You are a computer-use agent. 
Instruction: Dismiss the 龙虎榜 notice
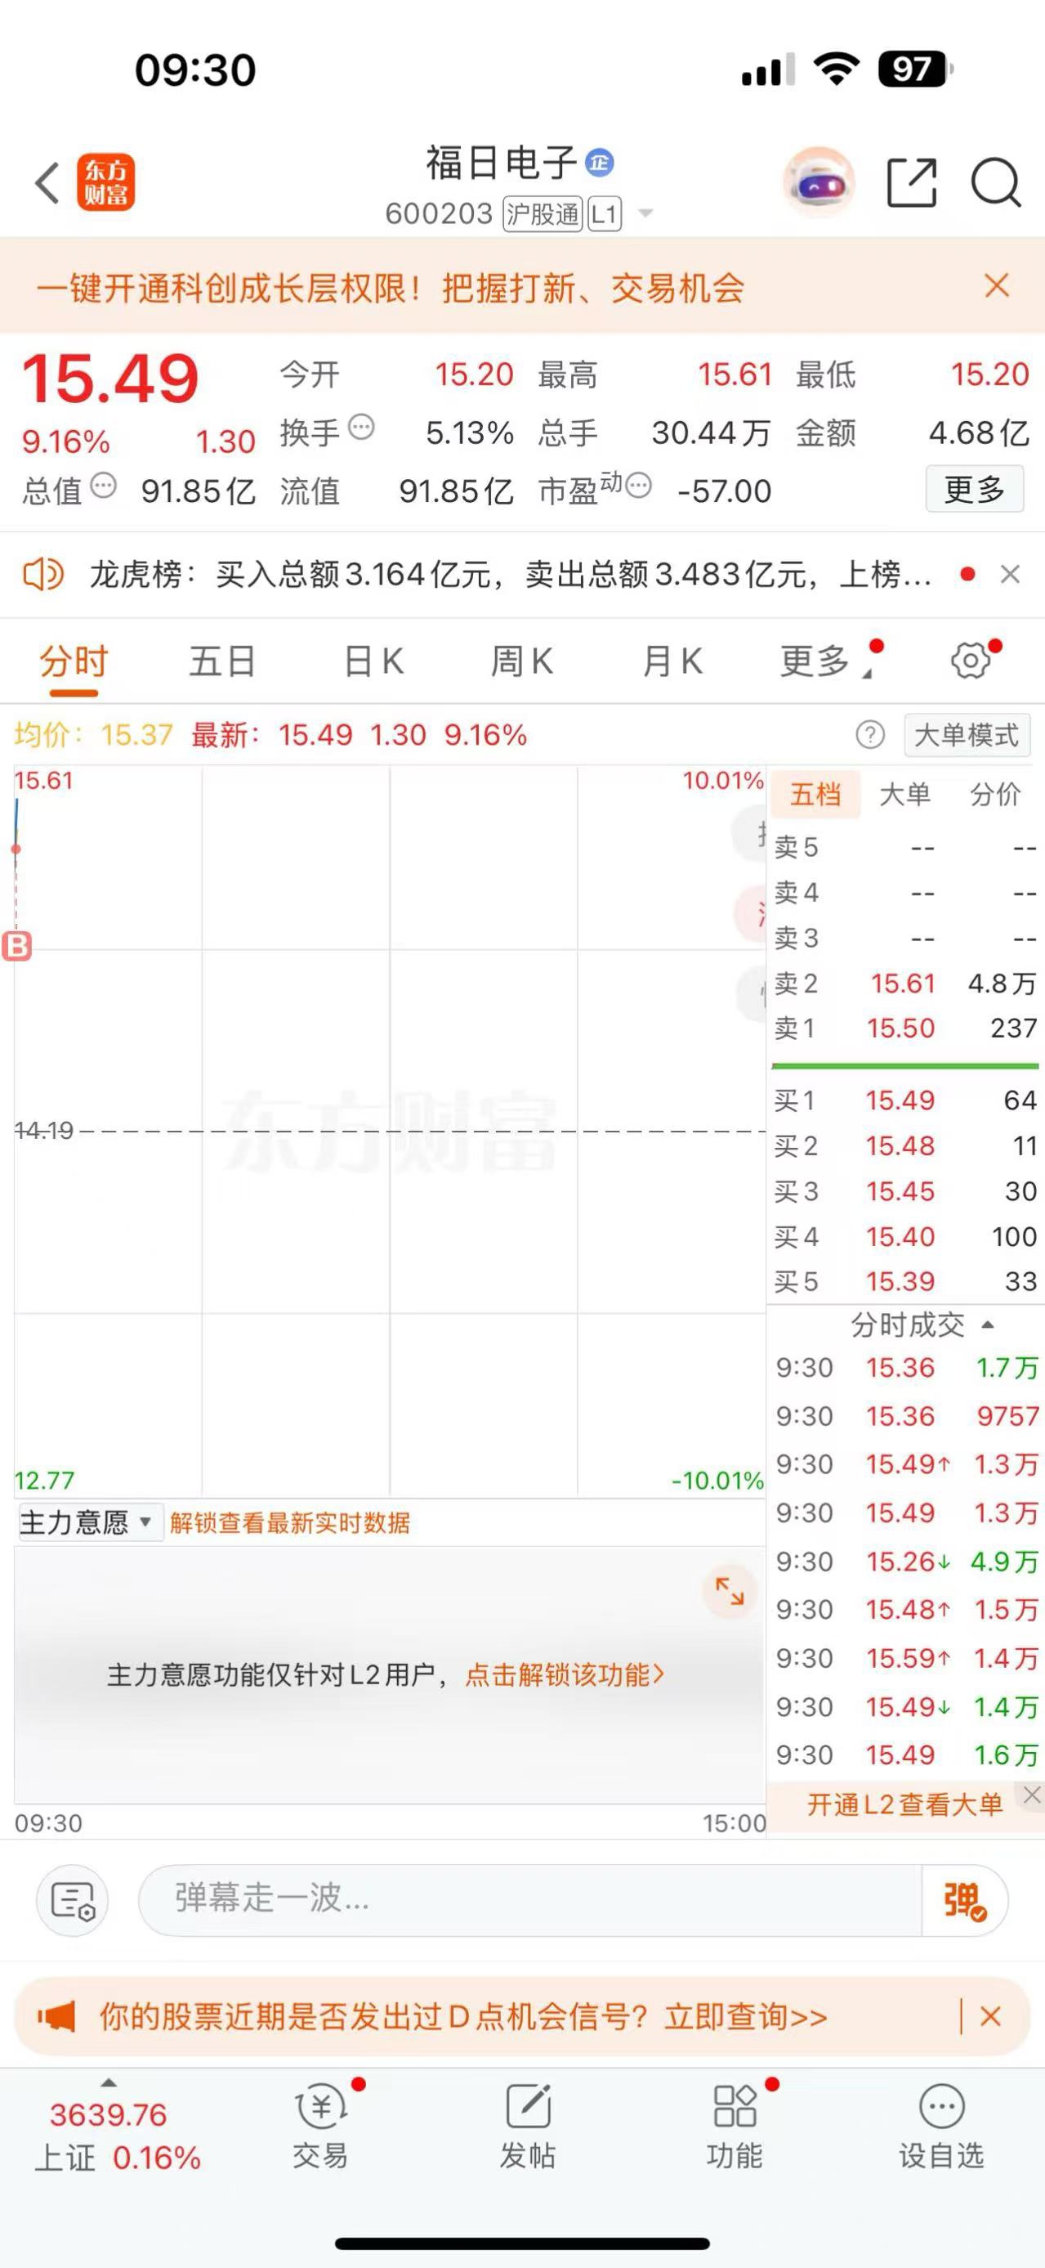coord(1011,575)
